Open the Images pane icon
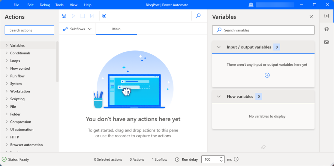334x166 pixels. coord(326,42)
